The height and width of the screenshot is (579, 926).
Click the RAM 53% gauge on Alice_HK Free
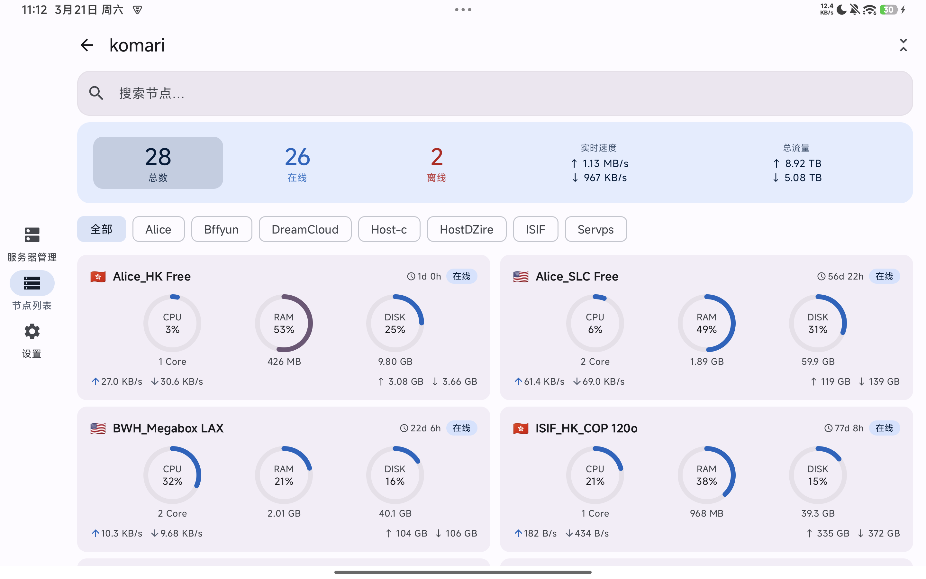[284, 323]
